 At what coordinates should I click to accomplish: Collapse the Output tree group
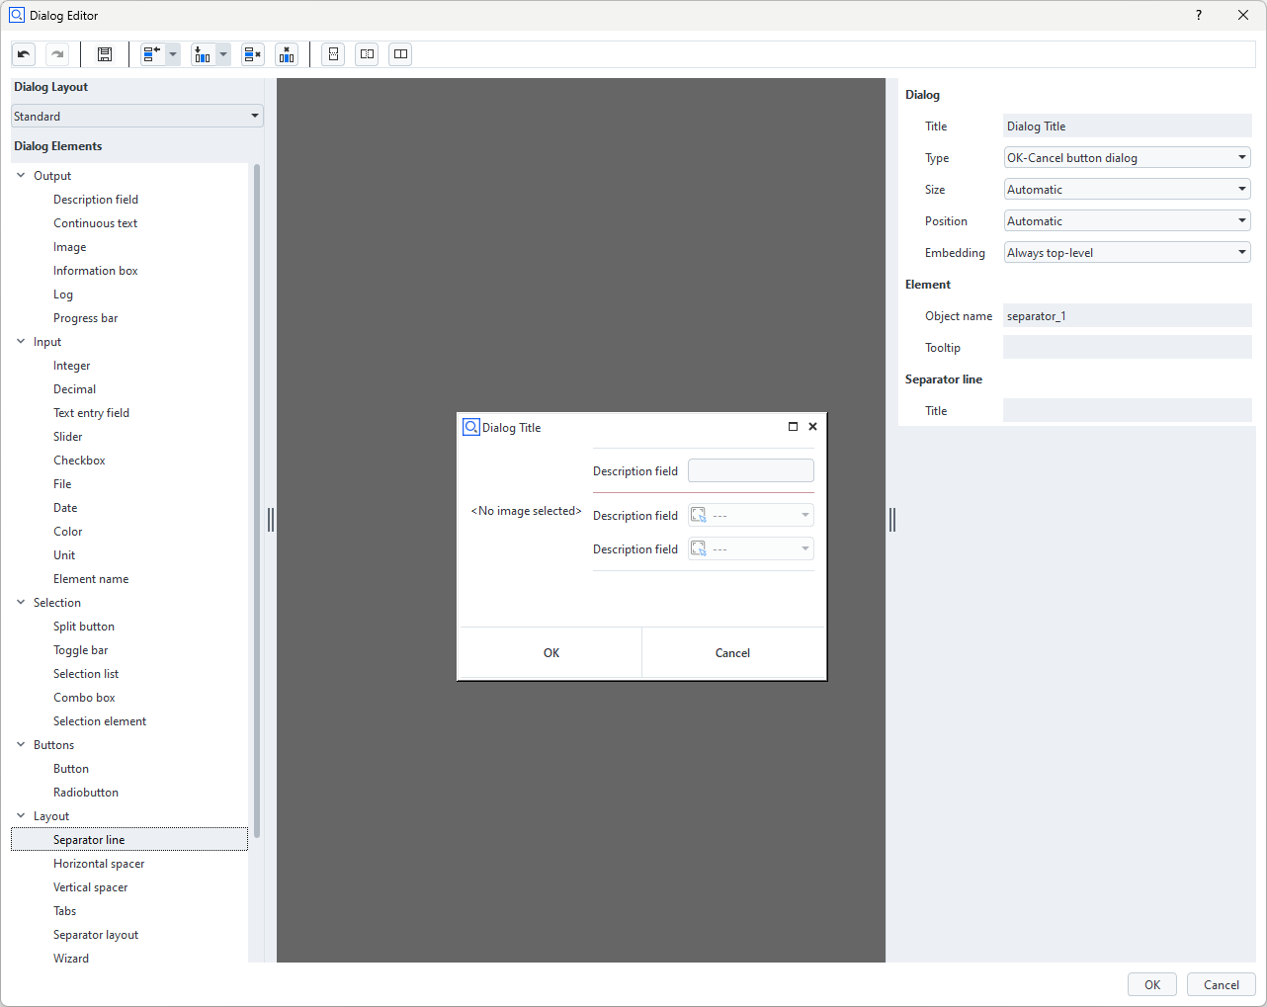click(21, 175)
